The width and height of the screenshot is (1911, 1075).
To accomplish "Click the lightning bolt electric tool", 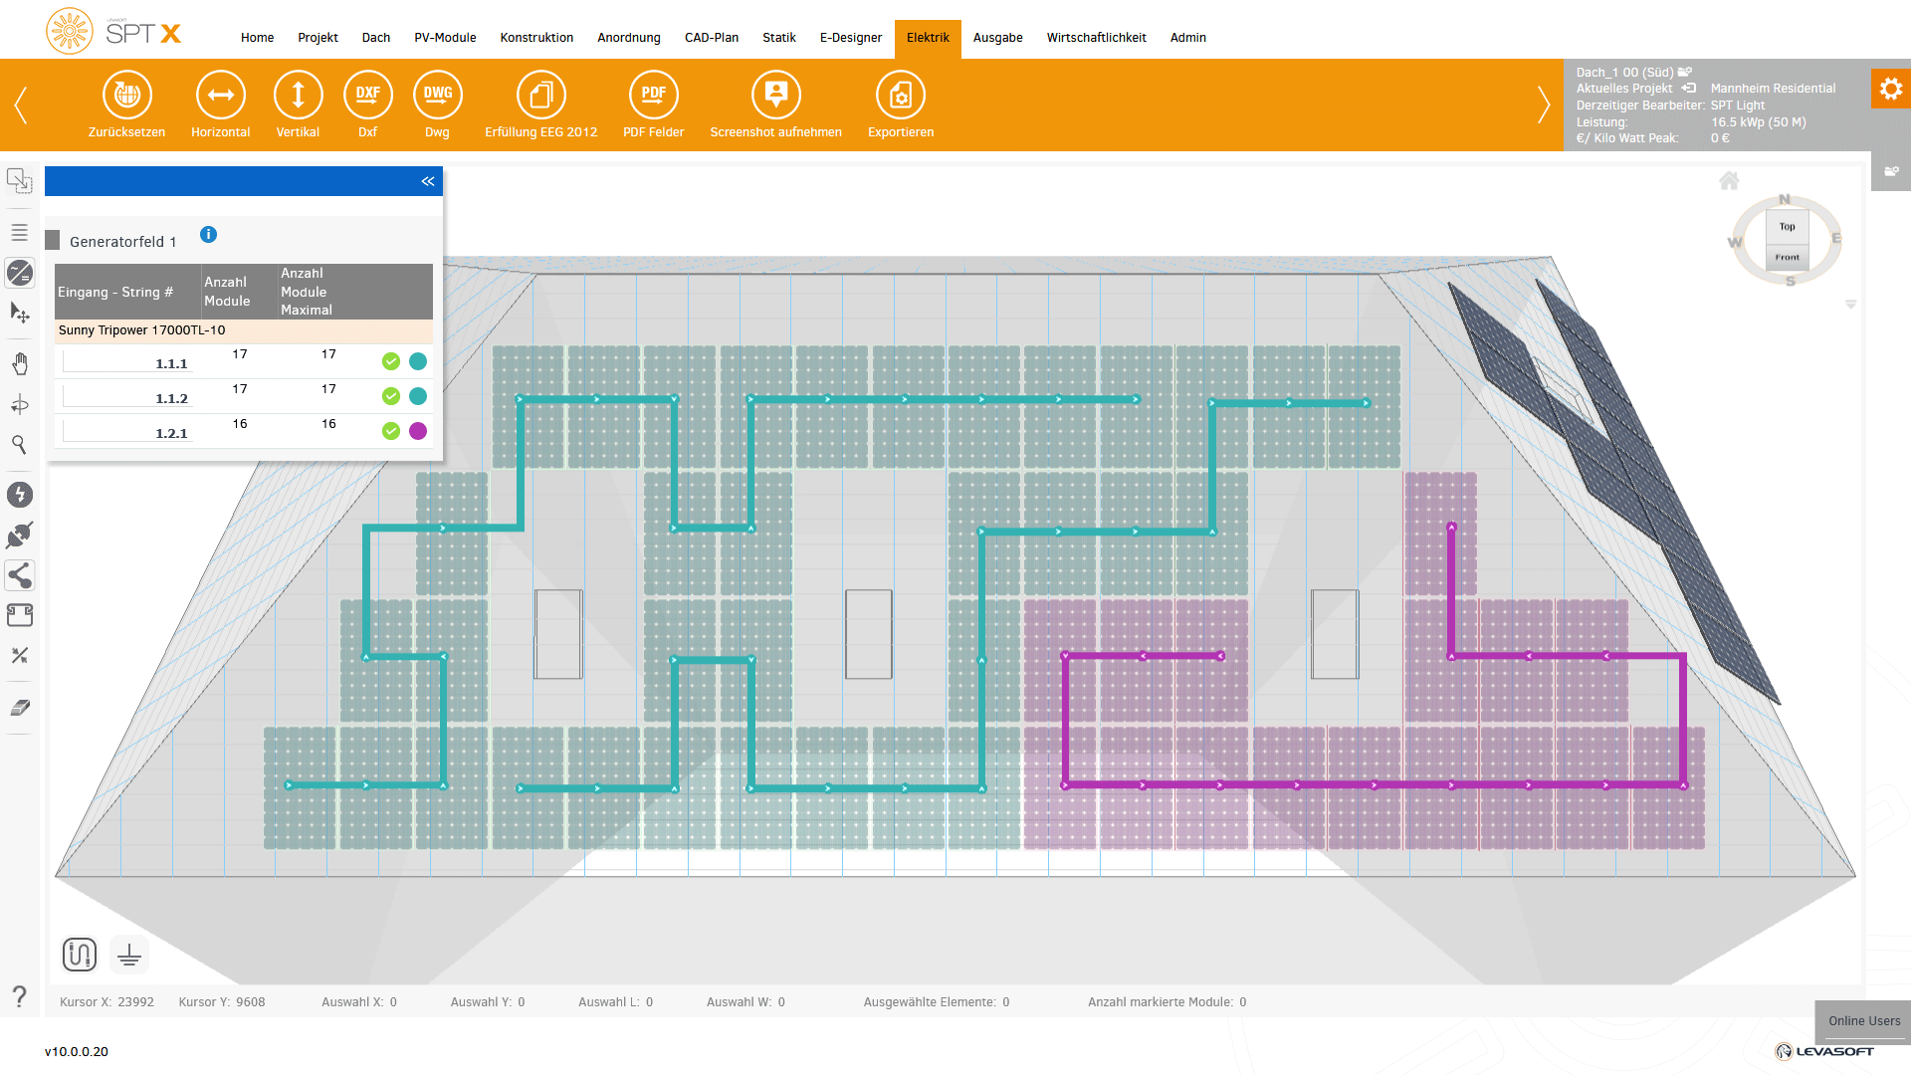I will click(20, 495).
